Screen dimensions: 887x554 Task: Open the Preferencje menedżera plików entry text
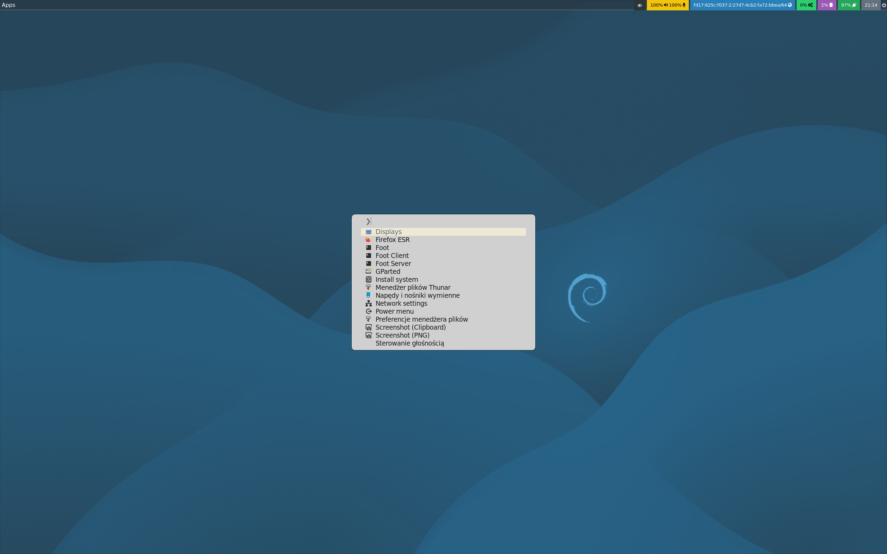coord(422,320)
